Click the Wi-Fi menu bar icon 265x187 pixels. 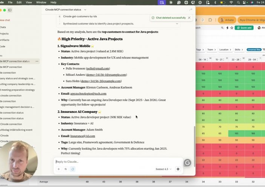point(231,2)
